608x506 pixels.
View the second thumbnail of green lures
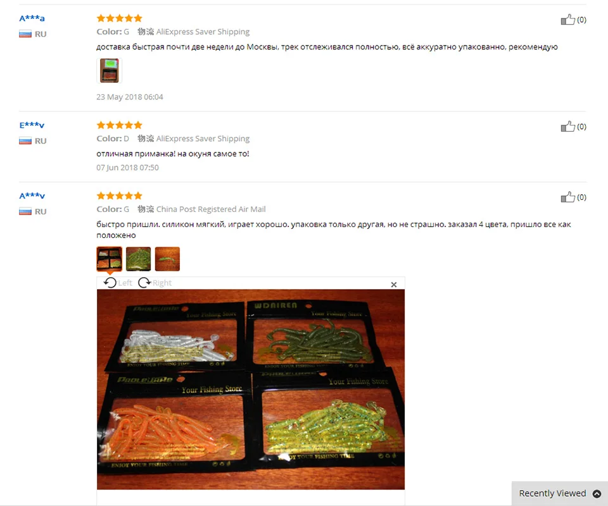pos(139,259)
